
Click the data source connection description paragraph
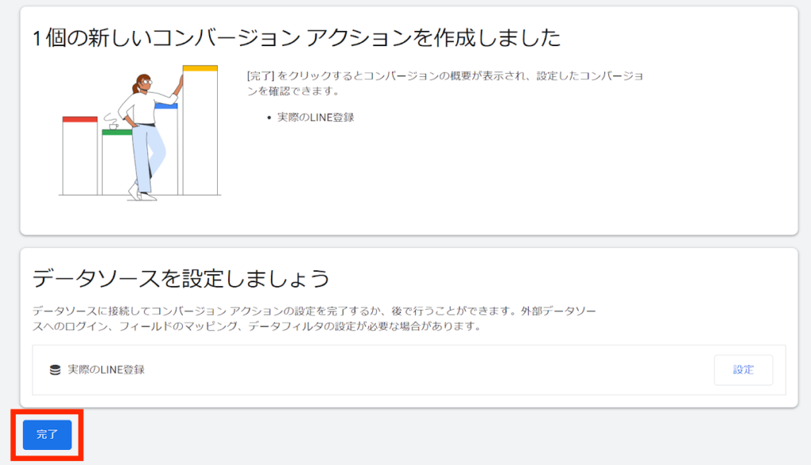(x=317, y=318)
